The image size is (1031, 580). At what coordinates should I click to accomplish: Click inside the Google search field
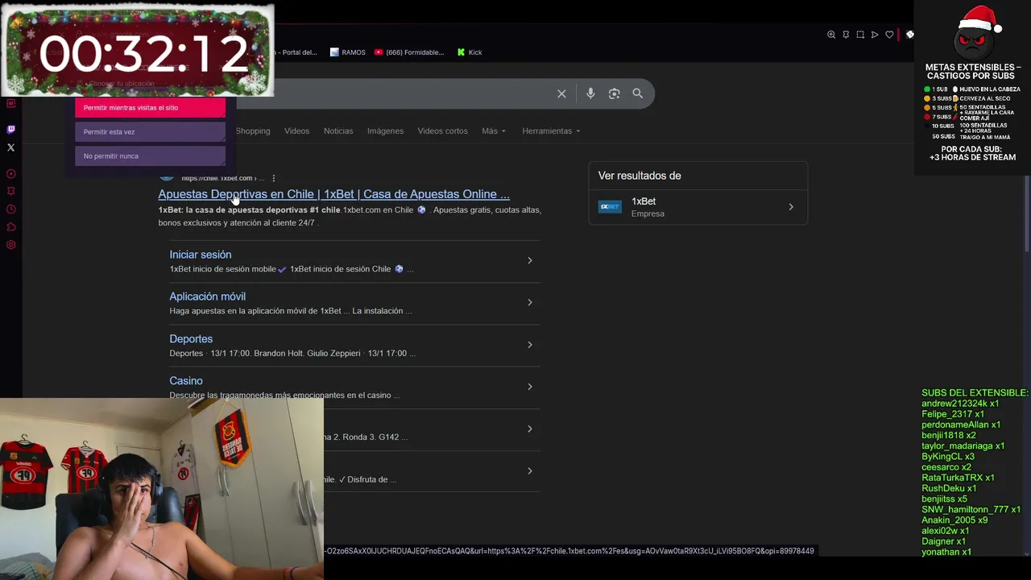coord(411,93)
